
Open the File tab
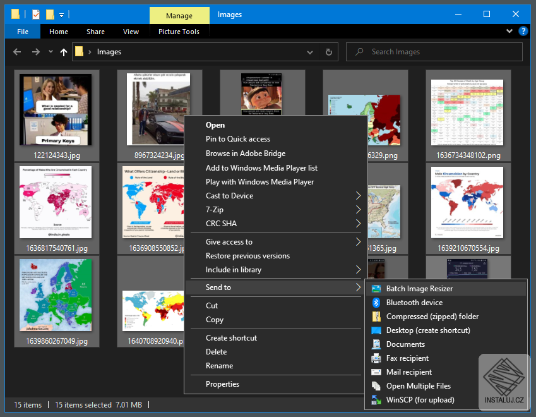point(23,32)
